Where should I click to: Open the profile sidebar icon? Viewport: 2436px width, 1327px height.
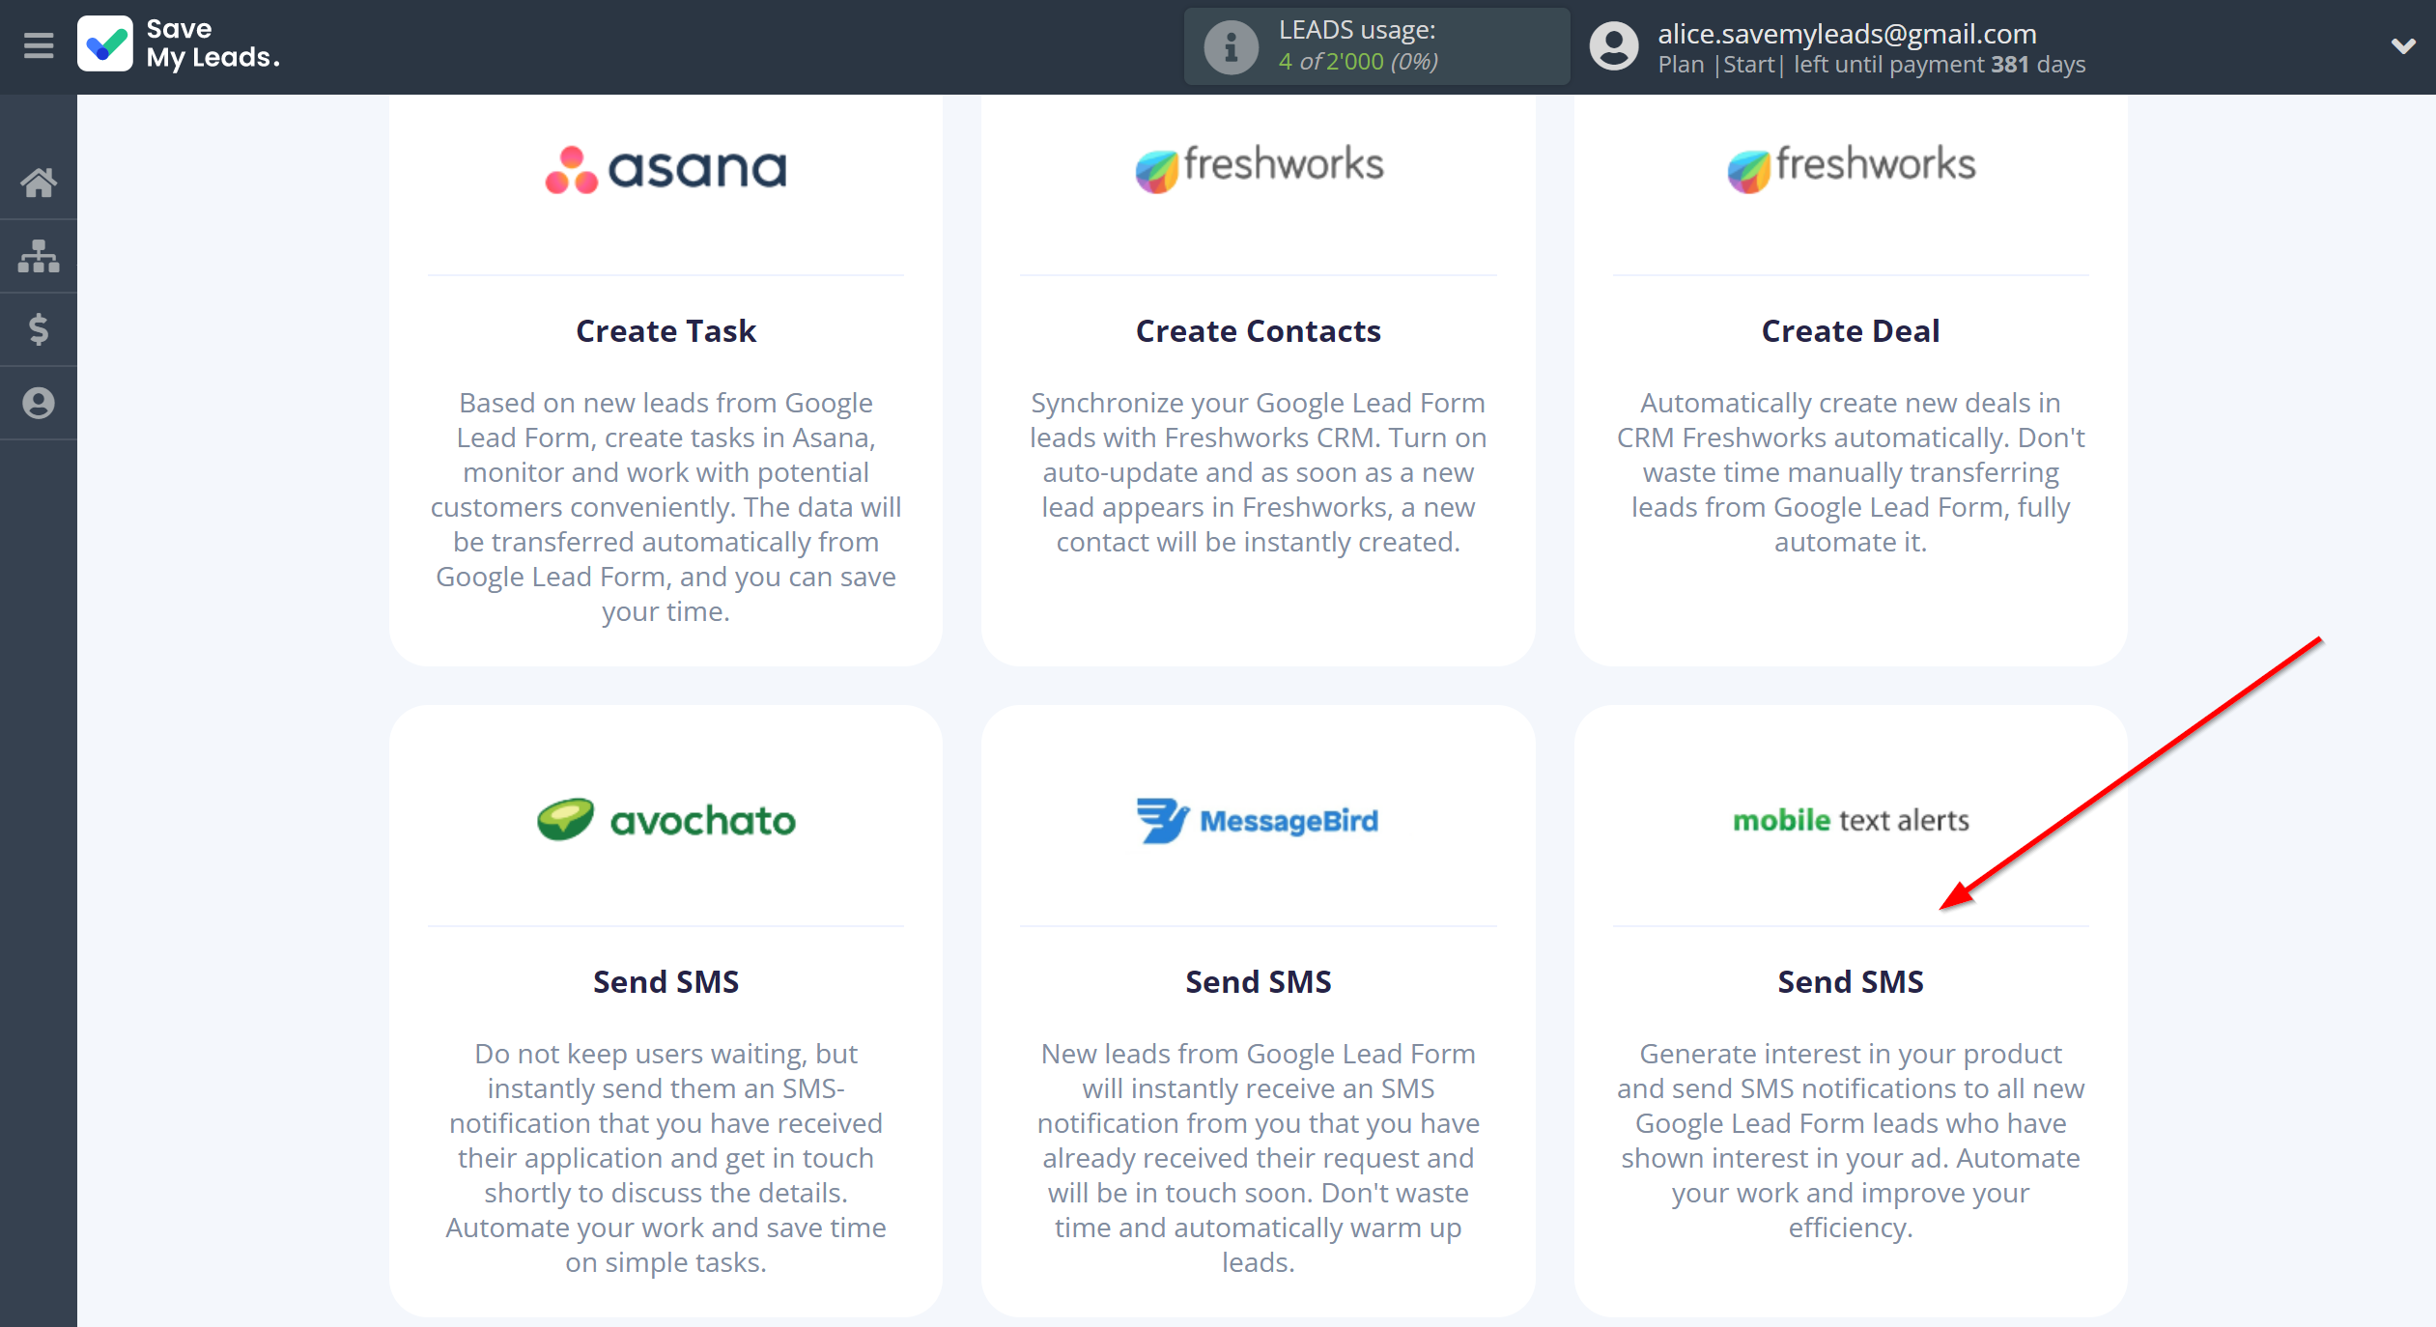[x=39, y=403]
